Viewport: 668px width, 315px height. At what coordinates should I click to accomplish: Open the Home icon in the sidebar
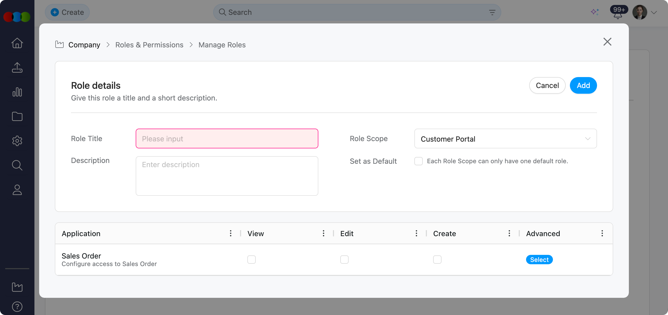pyautogui.click(x=17, y=43)
